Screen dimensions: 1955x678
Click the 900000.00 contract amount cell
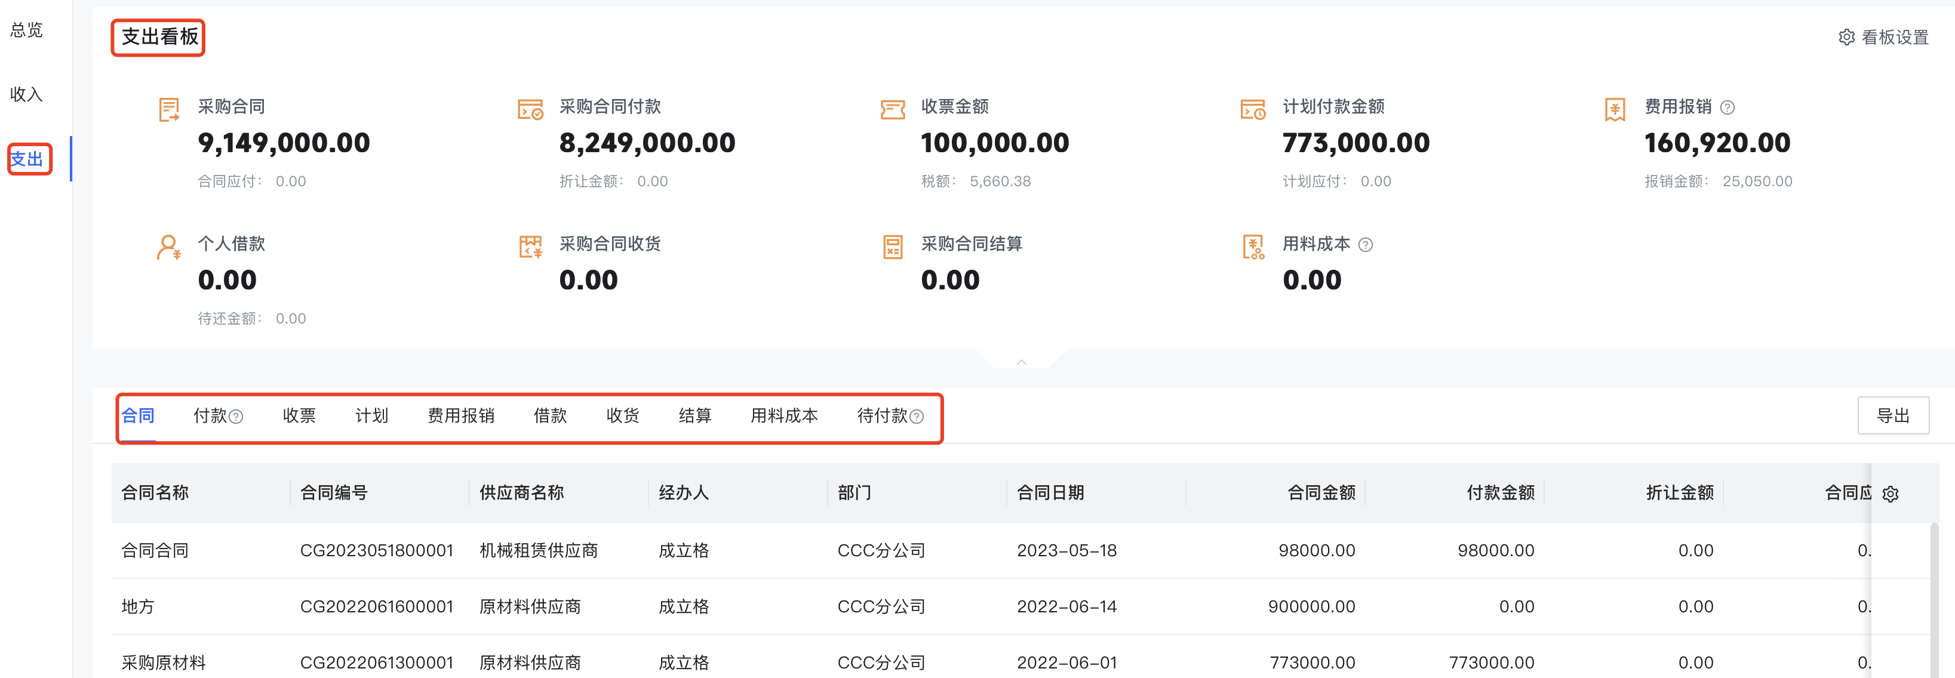(x=1311, y=607)
